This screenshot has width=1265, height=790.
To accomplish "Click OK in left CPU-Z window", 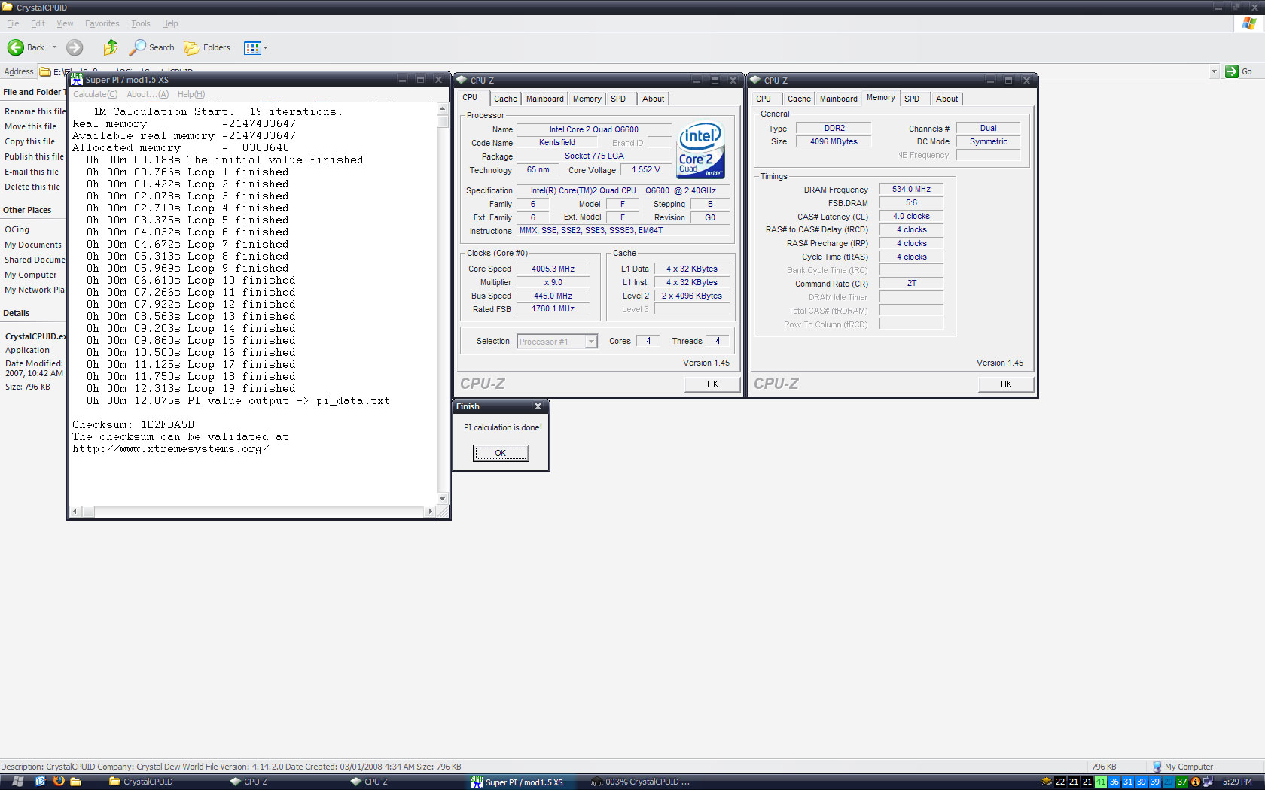I will pos(712,384).
